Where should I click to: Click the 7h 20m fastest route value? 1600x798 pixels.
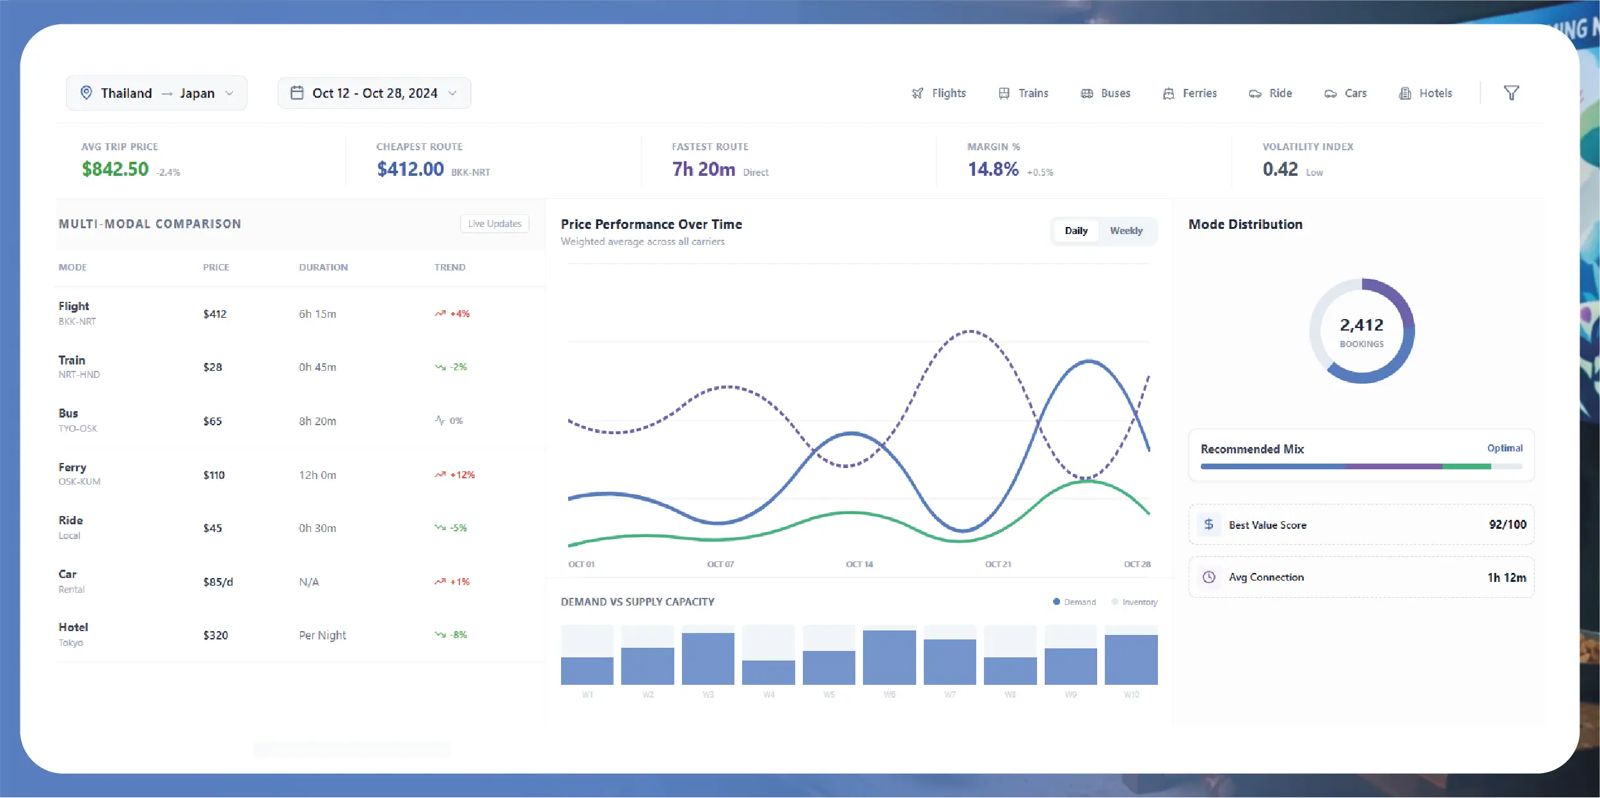(x=704, y=169)
